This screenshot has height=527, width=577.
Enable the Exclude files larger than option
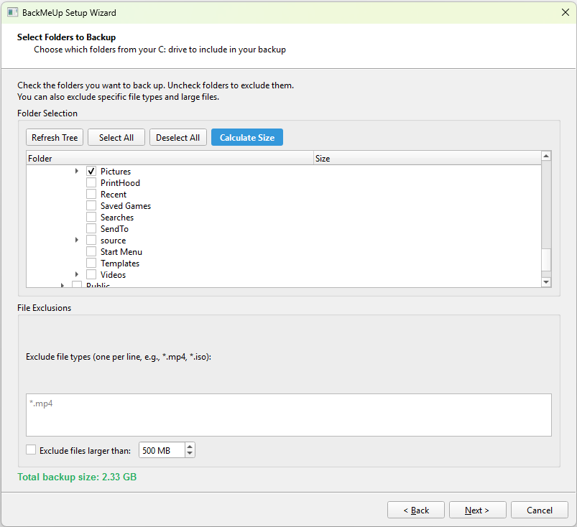(31, 449)
